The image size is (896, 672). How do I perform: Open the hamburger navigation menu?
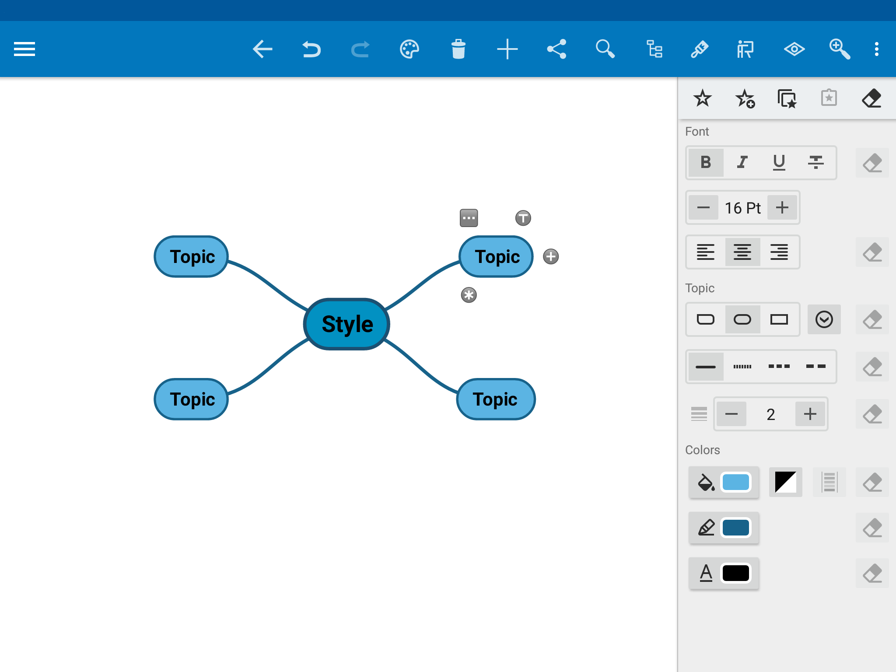pos(24,49)
